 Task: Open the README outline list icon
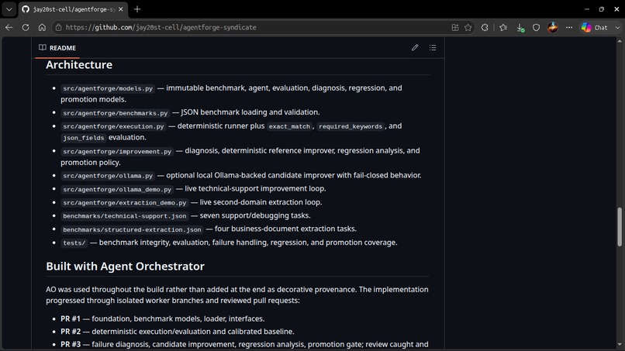pyautogui.click(x=433, y=48)
